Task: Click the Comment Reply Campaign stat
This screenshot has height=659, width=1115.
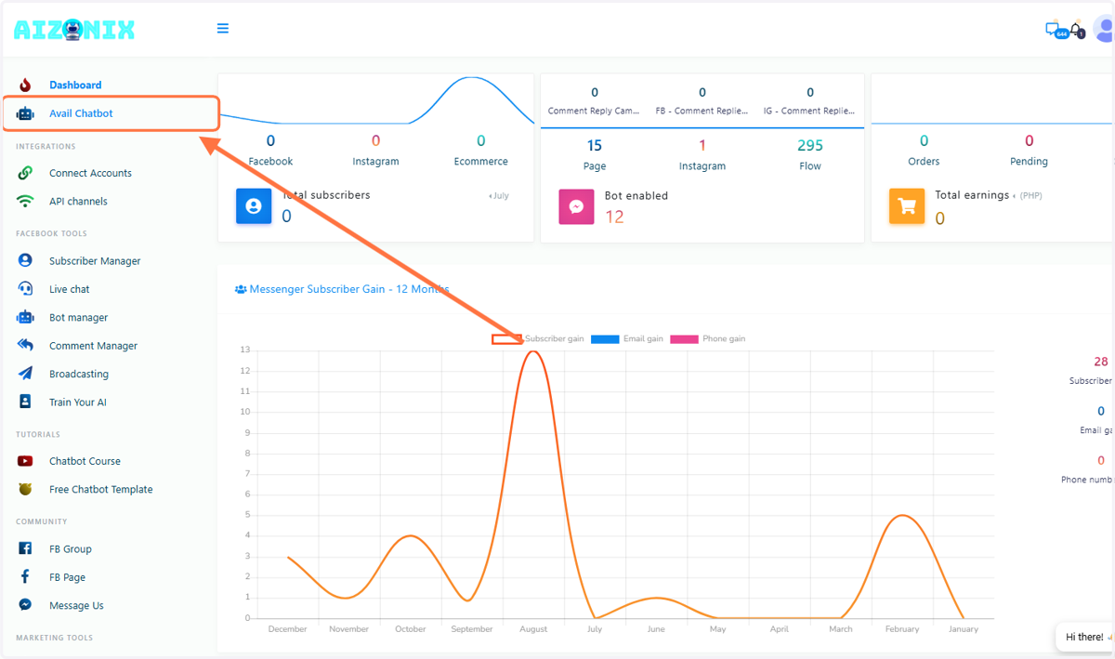Action: click(595, 100)
